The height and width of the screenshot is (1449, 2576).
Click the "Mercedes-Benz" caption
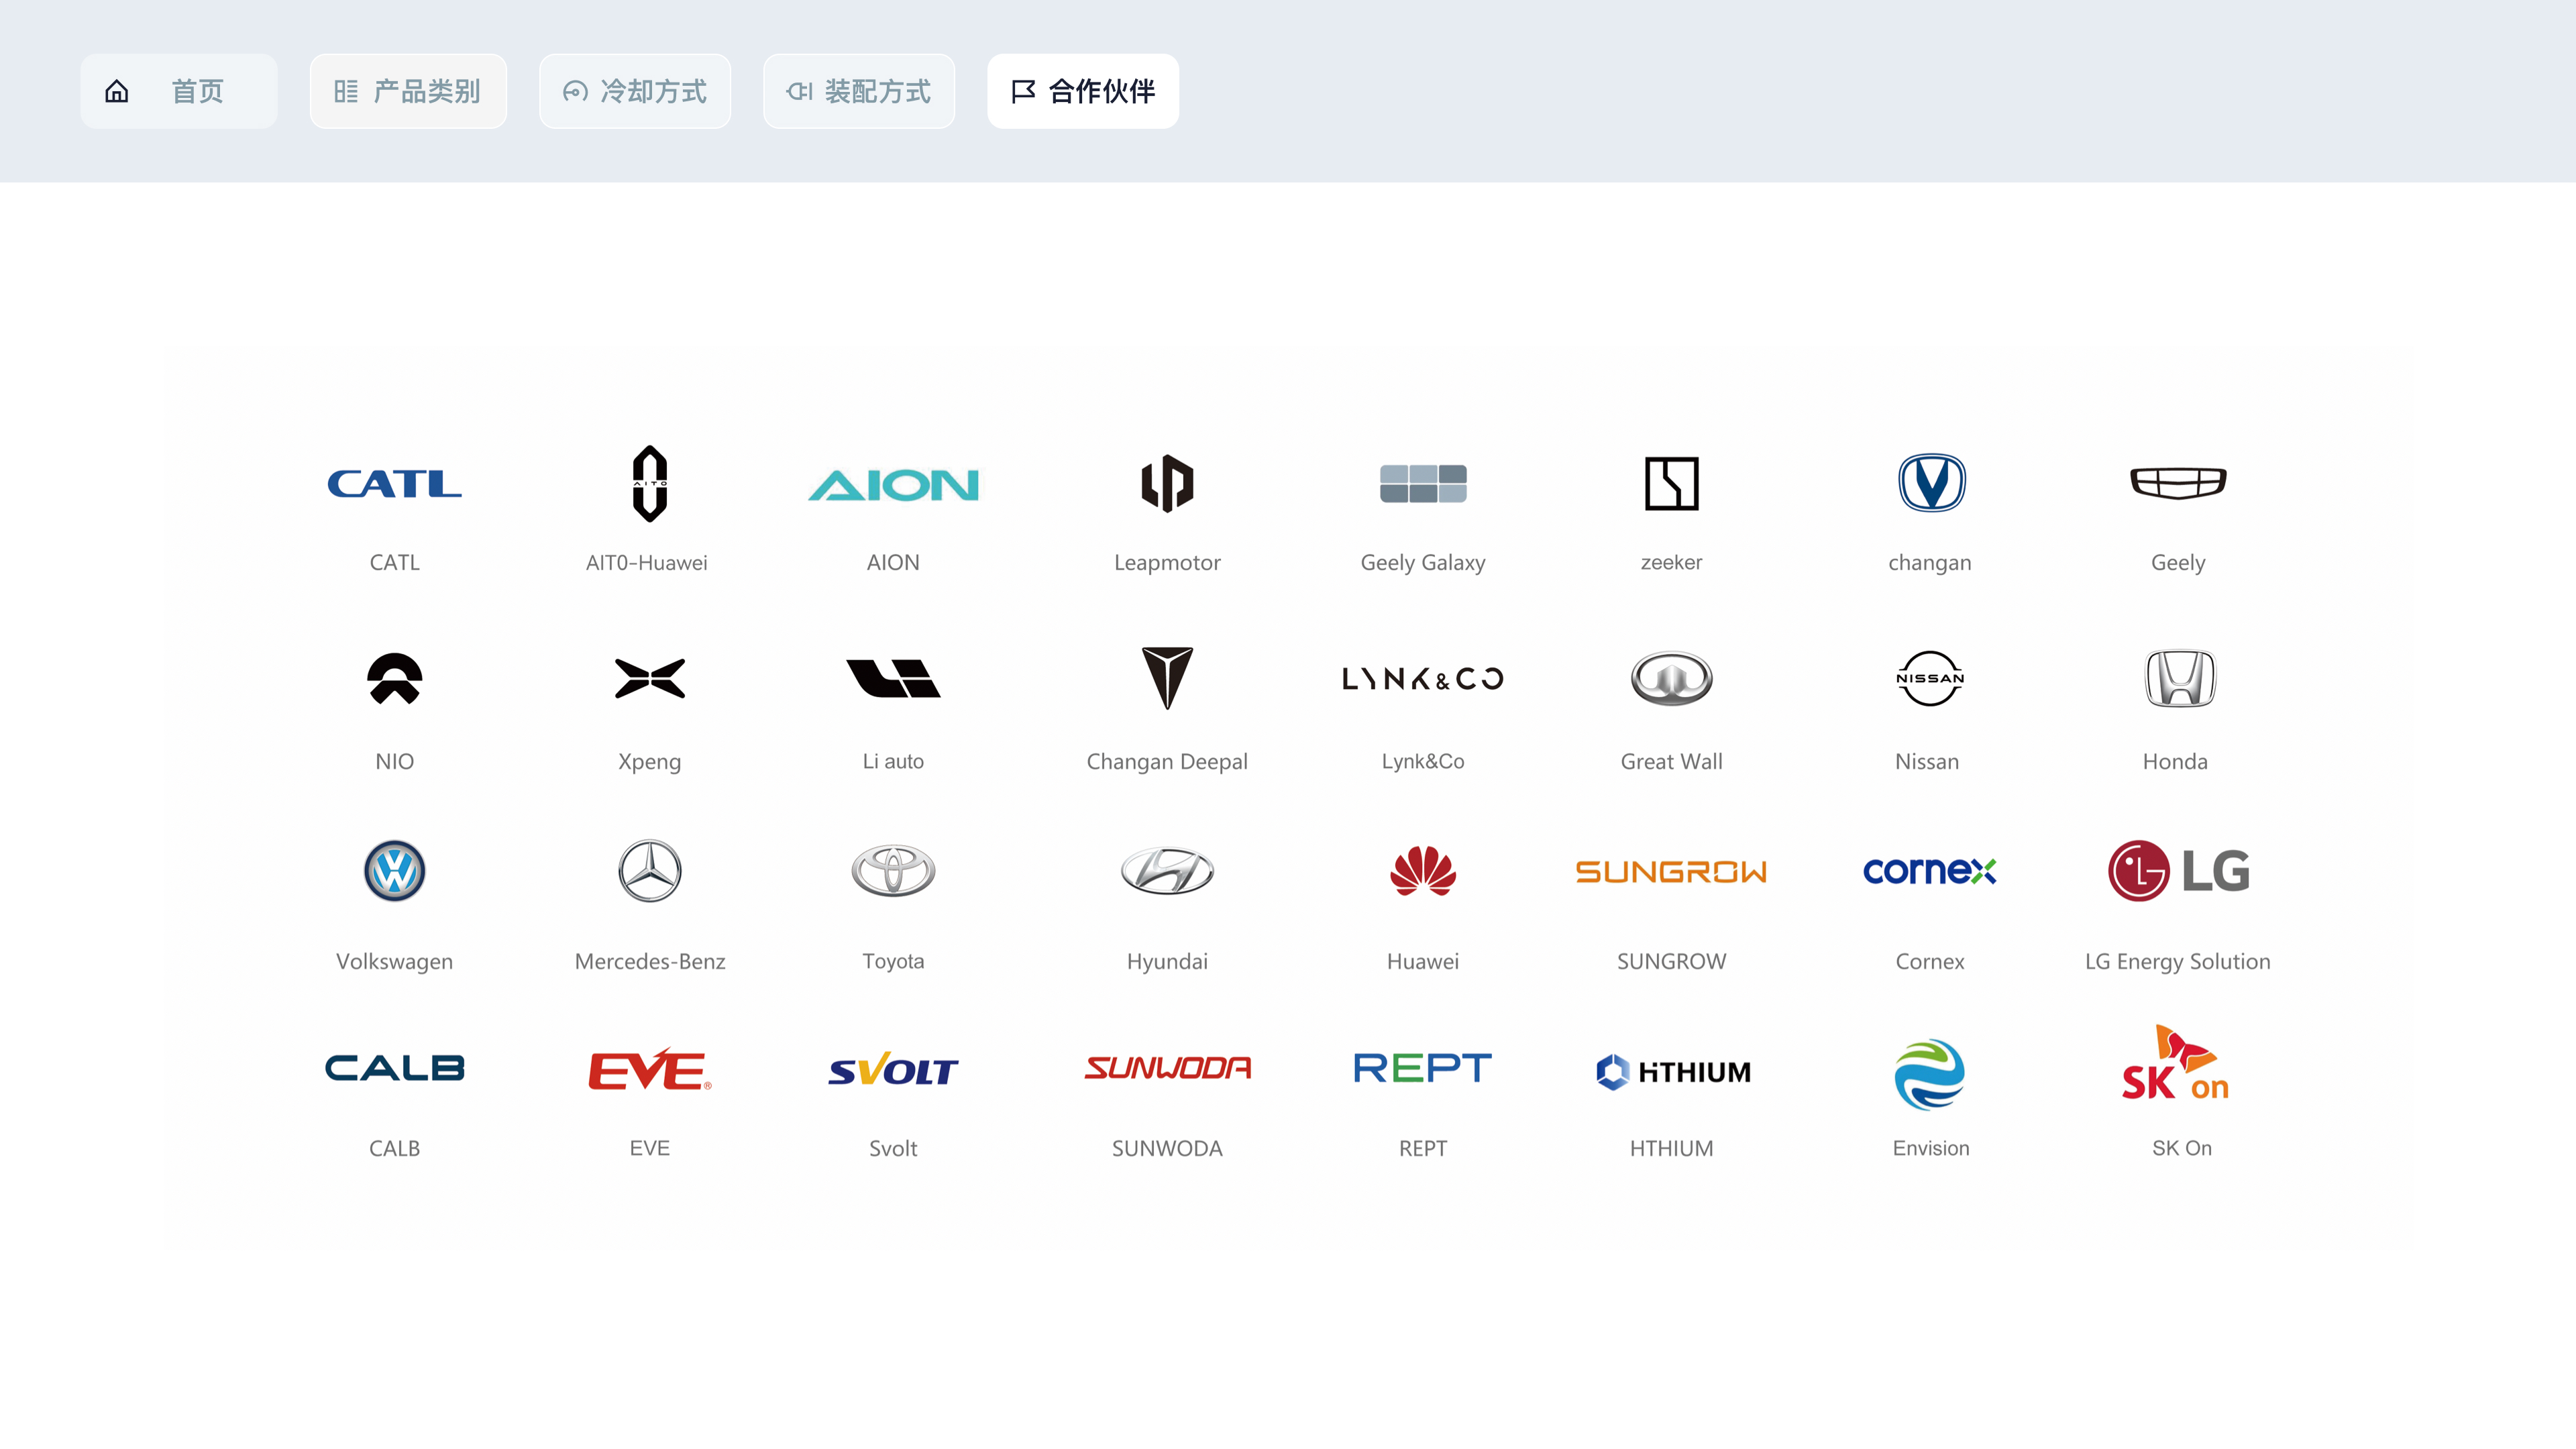tap(650, 961)
